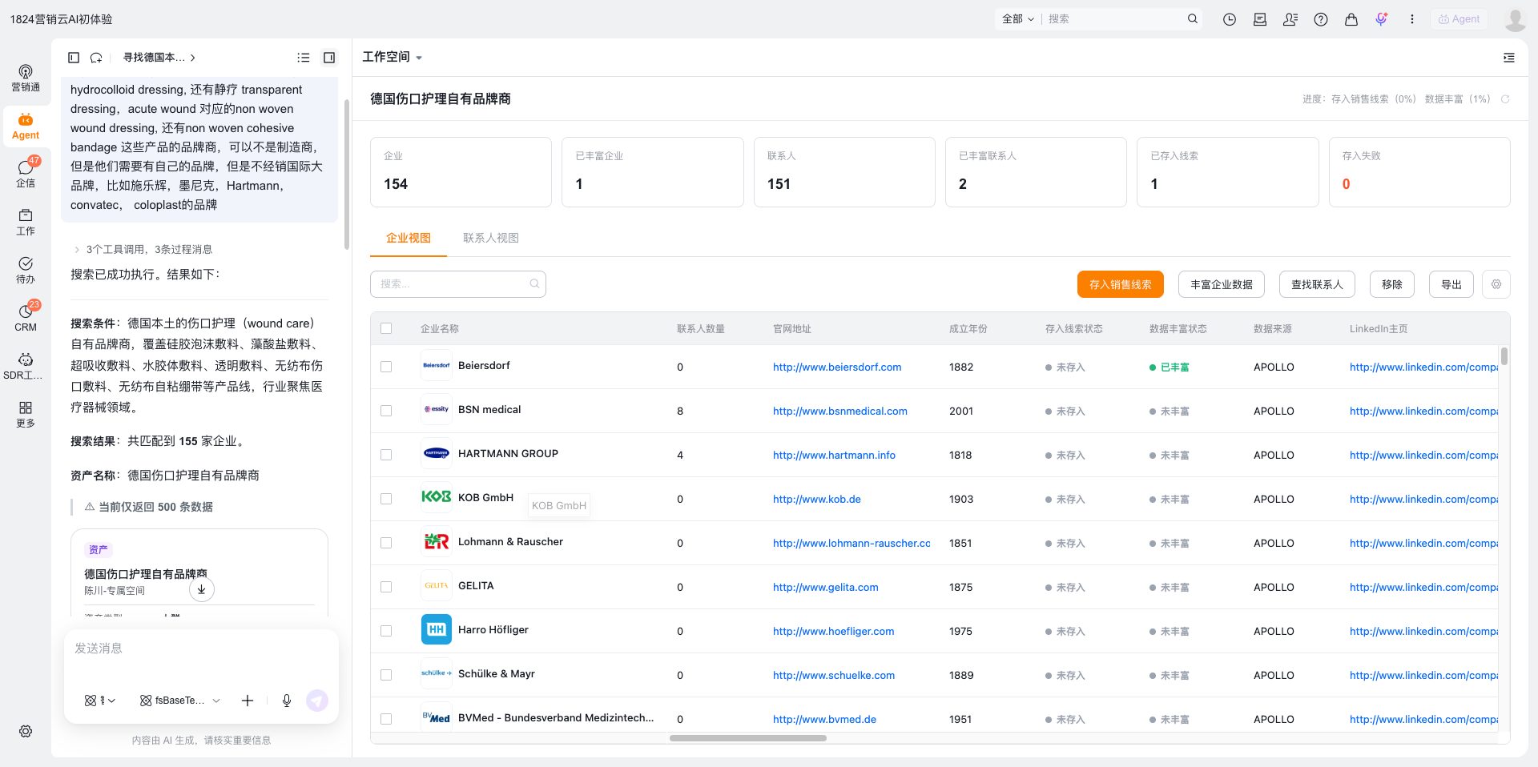Focus the top global search field
The height and width of the screenshot is (767, 1538).
(1115, 18)
